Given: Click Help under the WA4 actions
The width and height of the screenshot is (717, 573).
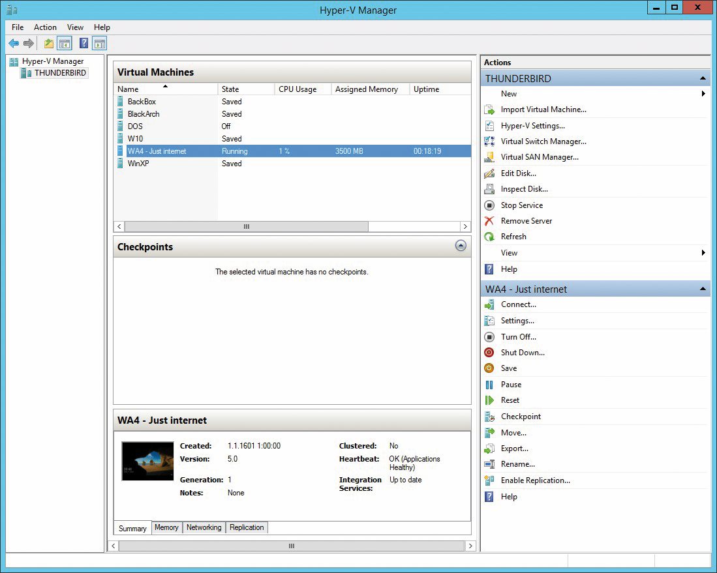Looking at the screenshot, I should coord(508,497).
